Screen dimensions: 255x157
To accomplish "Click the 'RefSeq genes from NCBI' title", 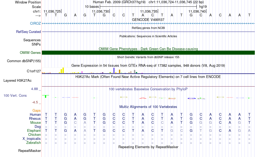I will click(148, 28).
